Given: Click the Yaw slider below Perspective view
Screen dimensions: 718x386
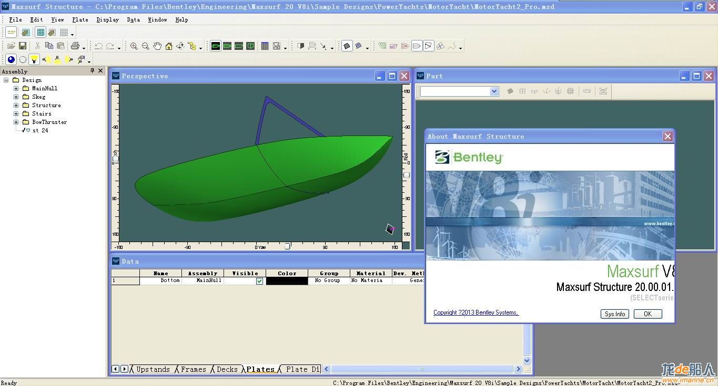Looking at the screenshot, I should point(287,246).
